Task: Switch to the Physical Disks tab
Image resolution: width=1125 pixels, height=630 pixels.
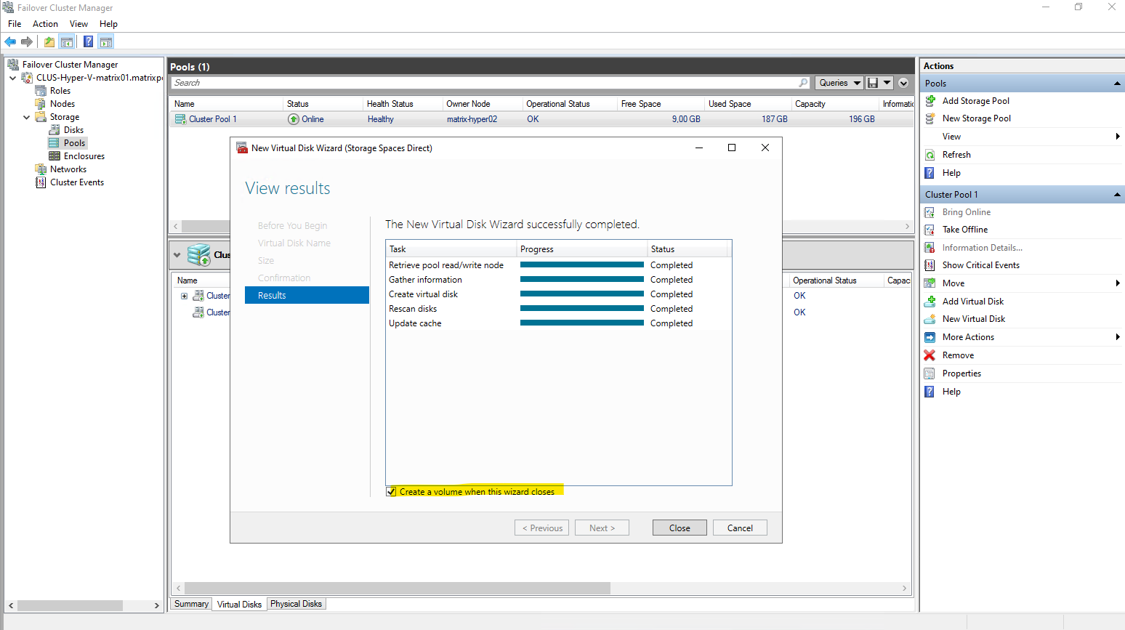Action: [296, 604]
